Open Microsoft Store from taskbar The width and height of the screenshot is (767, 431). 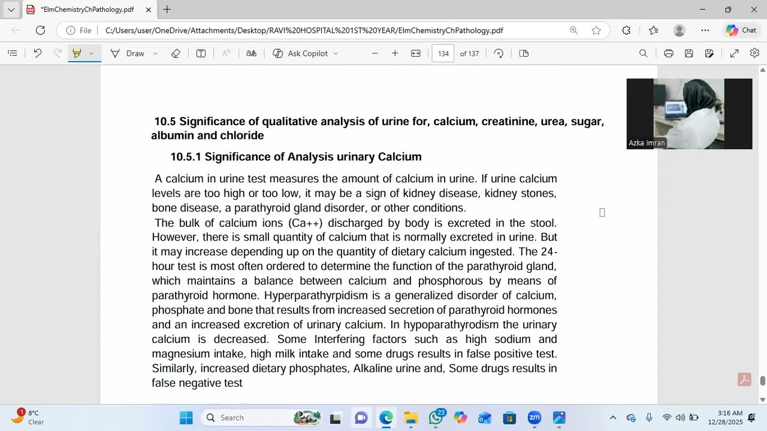[x=509, y=418]
